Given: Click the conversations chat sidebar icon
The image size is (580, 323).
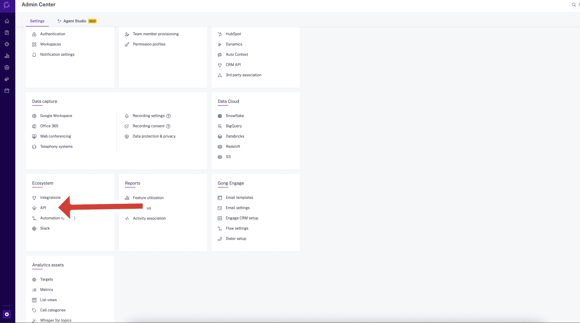Looking at the screenshot, I should [x=7, y=44].
